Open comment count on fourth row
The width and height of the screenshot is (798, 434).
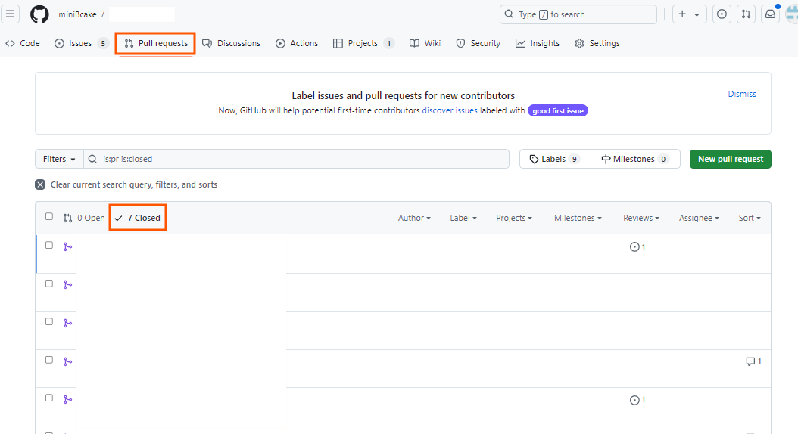(x=754, y=361)
